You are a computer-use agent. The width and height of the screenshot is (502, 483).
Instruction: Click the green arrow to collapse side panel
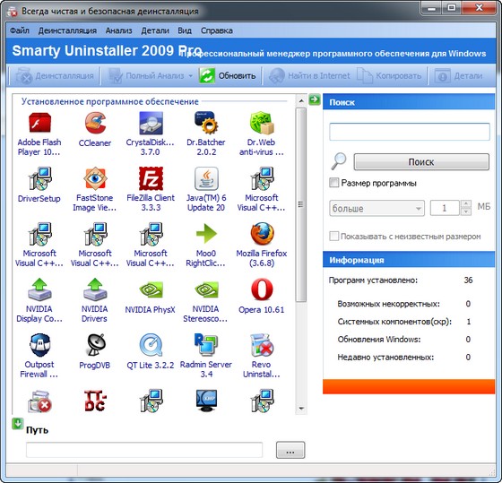click(315, 99)
